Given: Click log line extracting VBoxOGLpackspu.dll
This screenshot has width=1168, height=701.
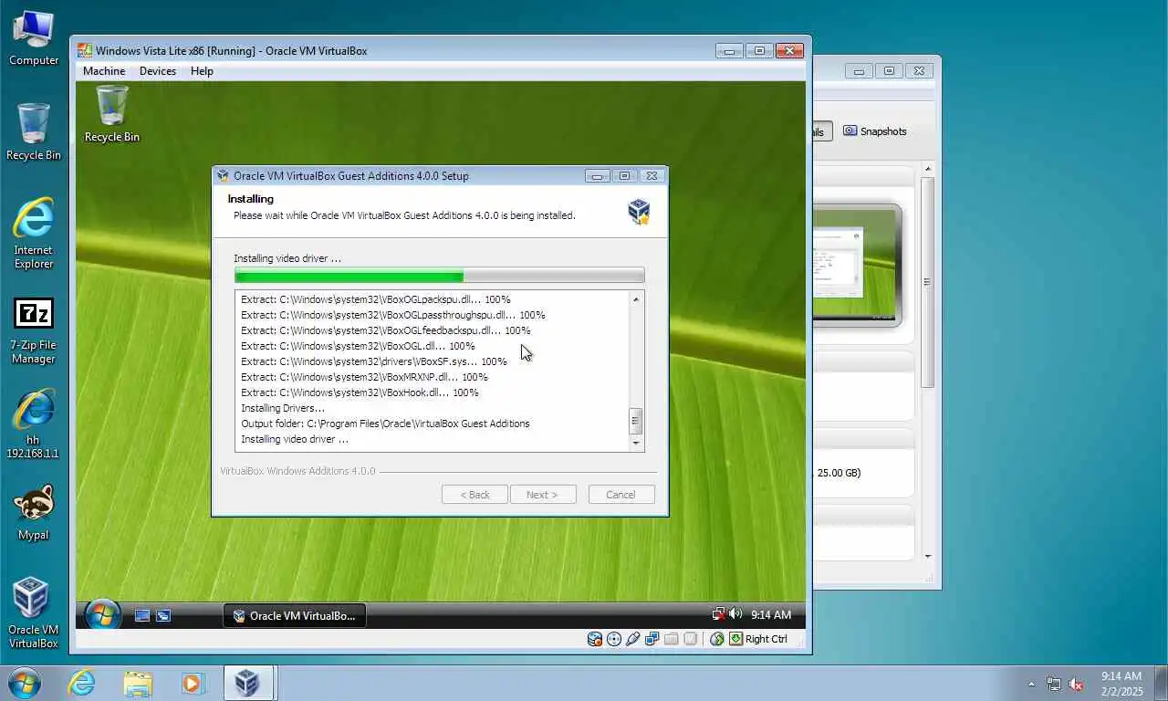Looking at the screenshot, I should [x=375, y=299].
